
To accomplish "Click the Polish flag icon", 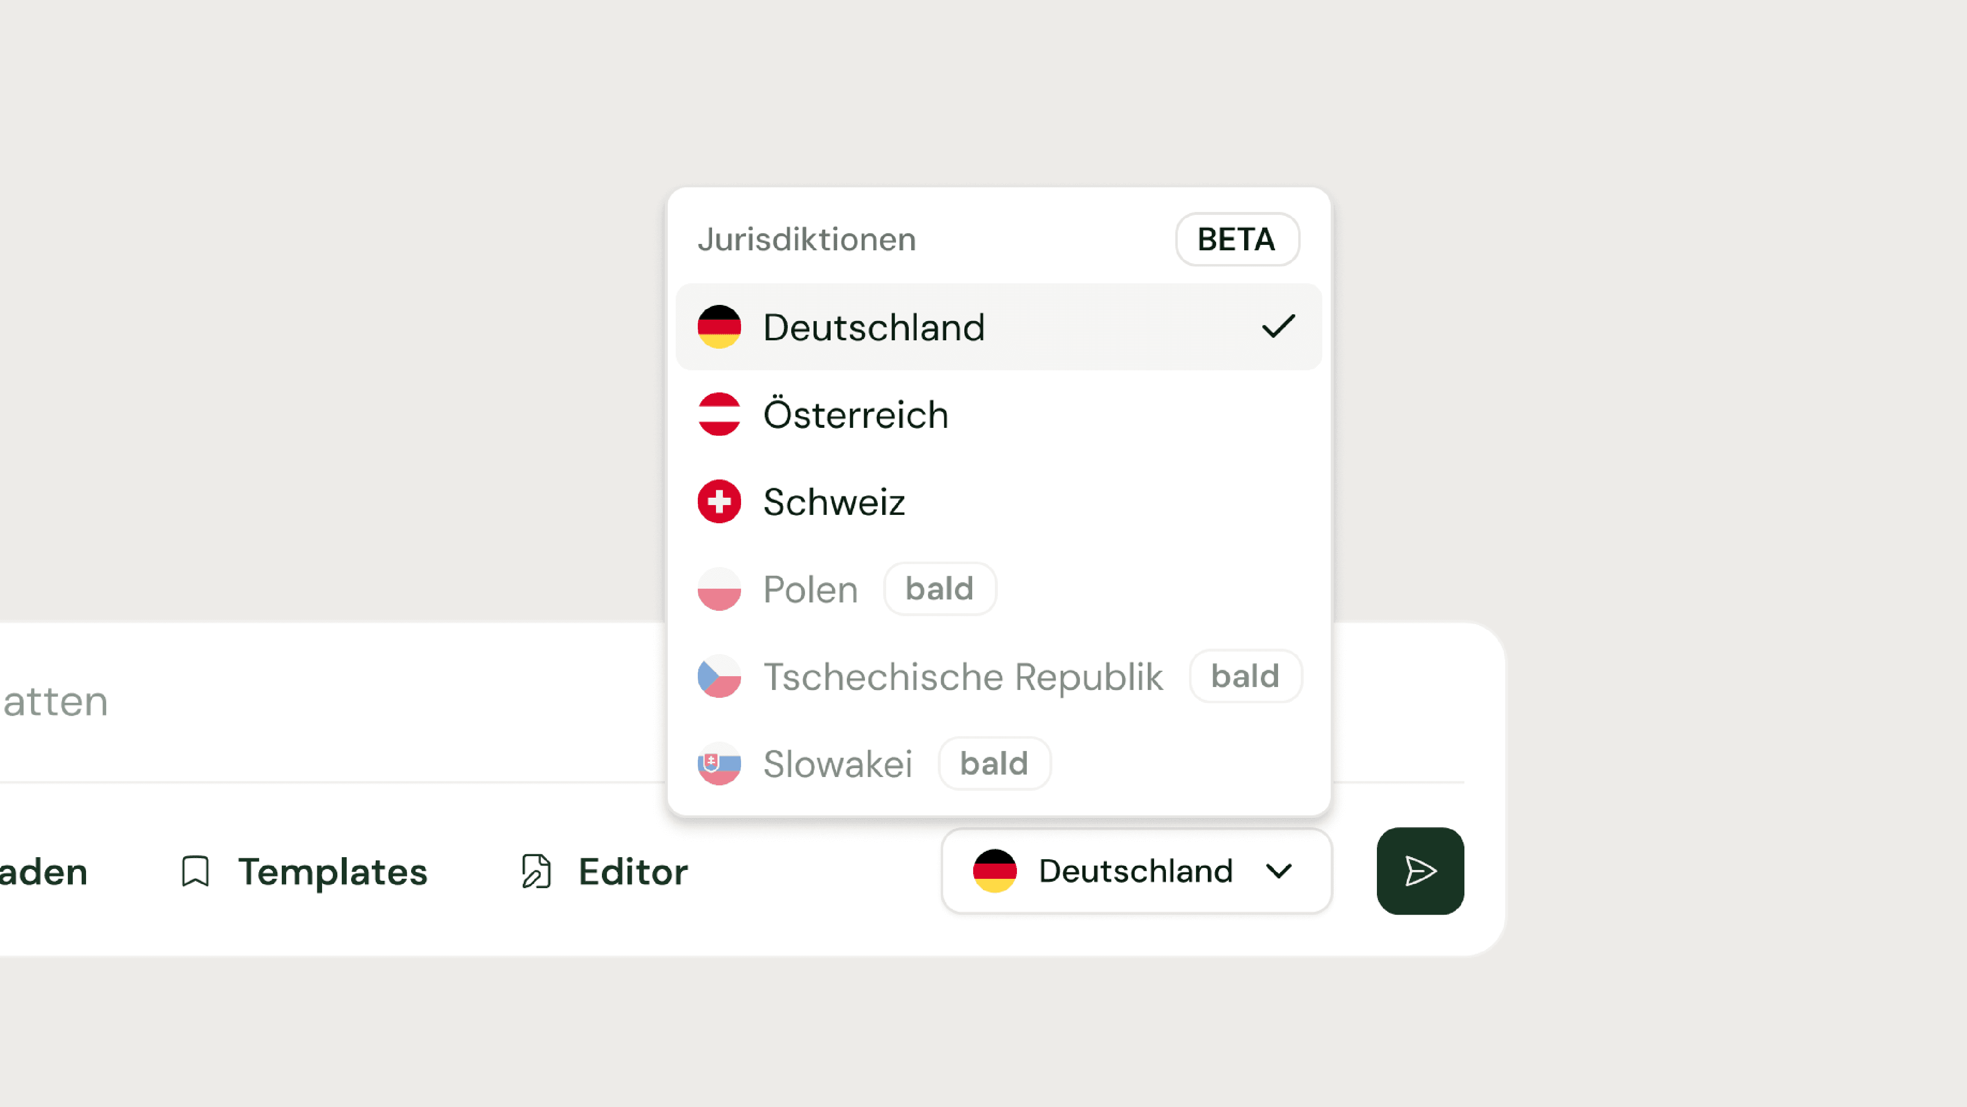I will 719,589.
